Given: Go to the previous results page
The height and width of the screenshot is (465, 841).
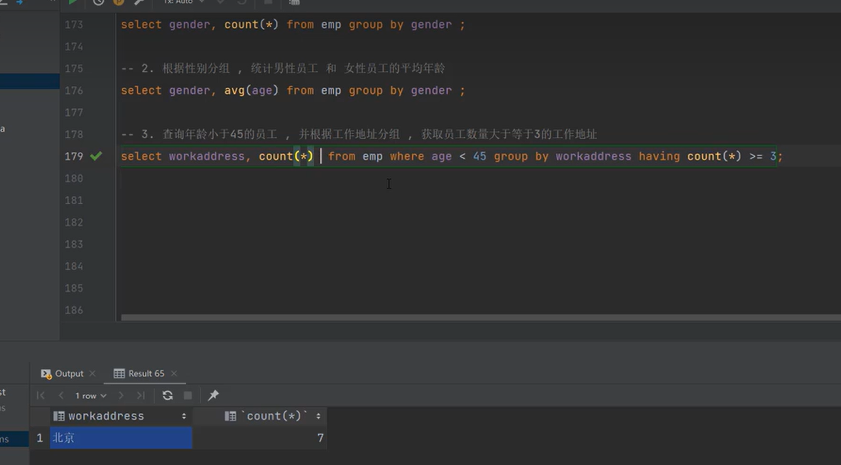Looking at the screenshot, I should (x=61, y=395).
